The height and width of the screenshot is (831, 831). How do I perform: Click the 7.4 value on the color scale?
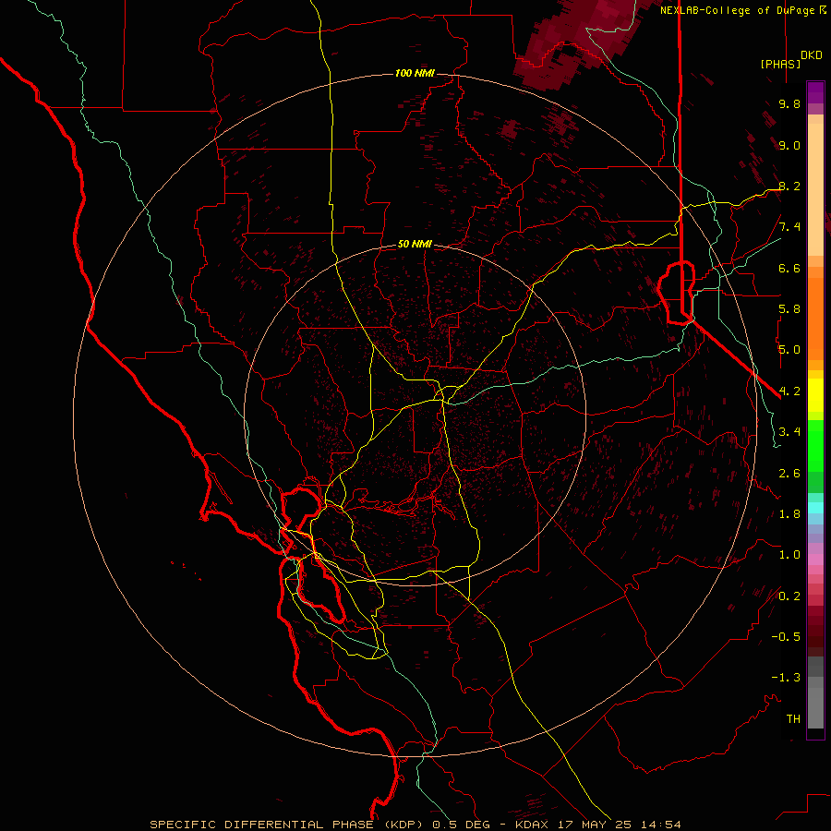789,227
